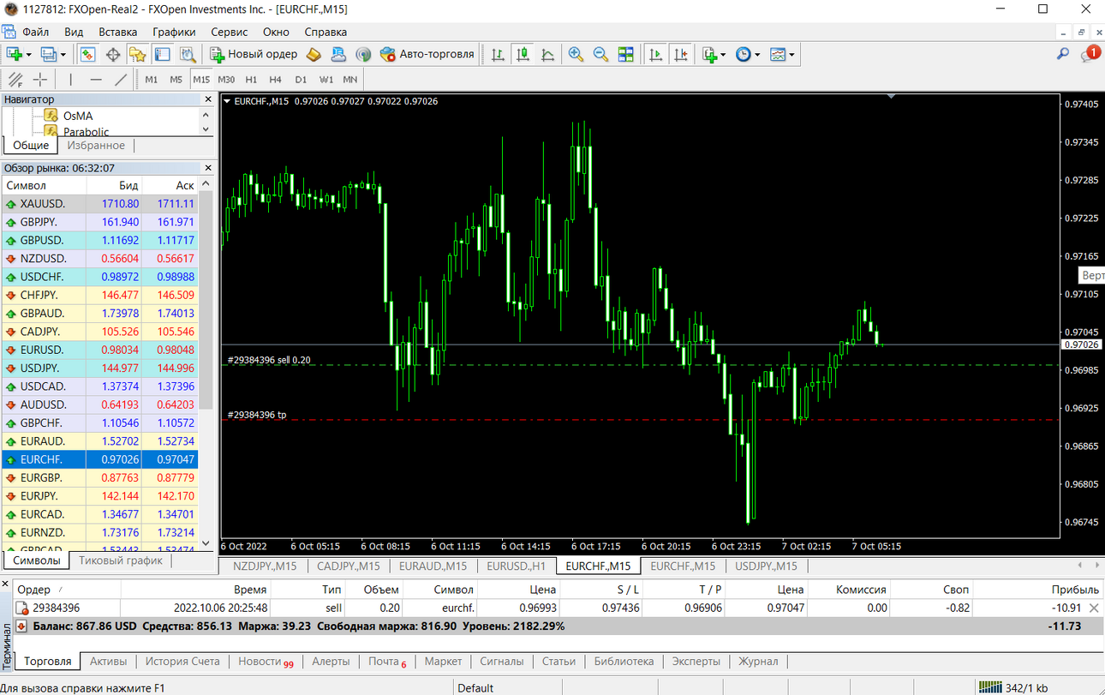The width and height of the screenshot is (1105, 695).
Task: Switch to the Избранное navigator tab
Action: click(x=96, y=146)
